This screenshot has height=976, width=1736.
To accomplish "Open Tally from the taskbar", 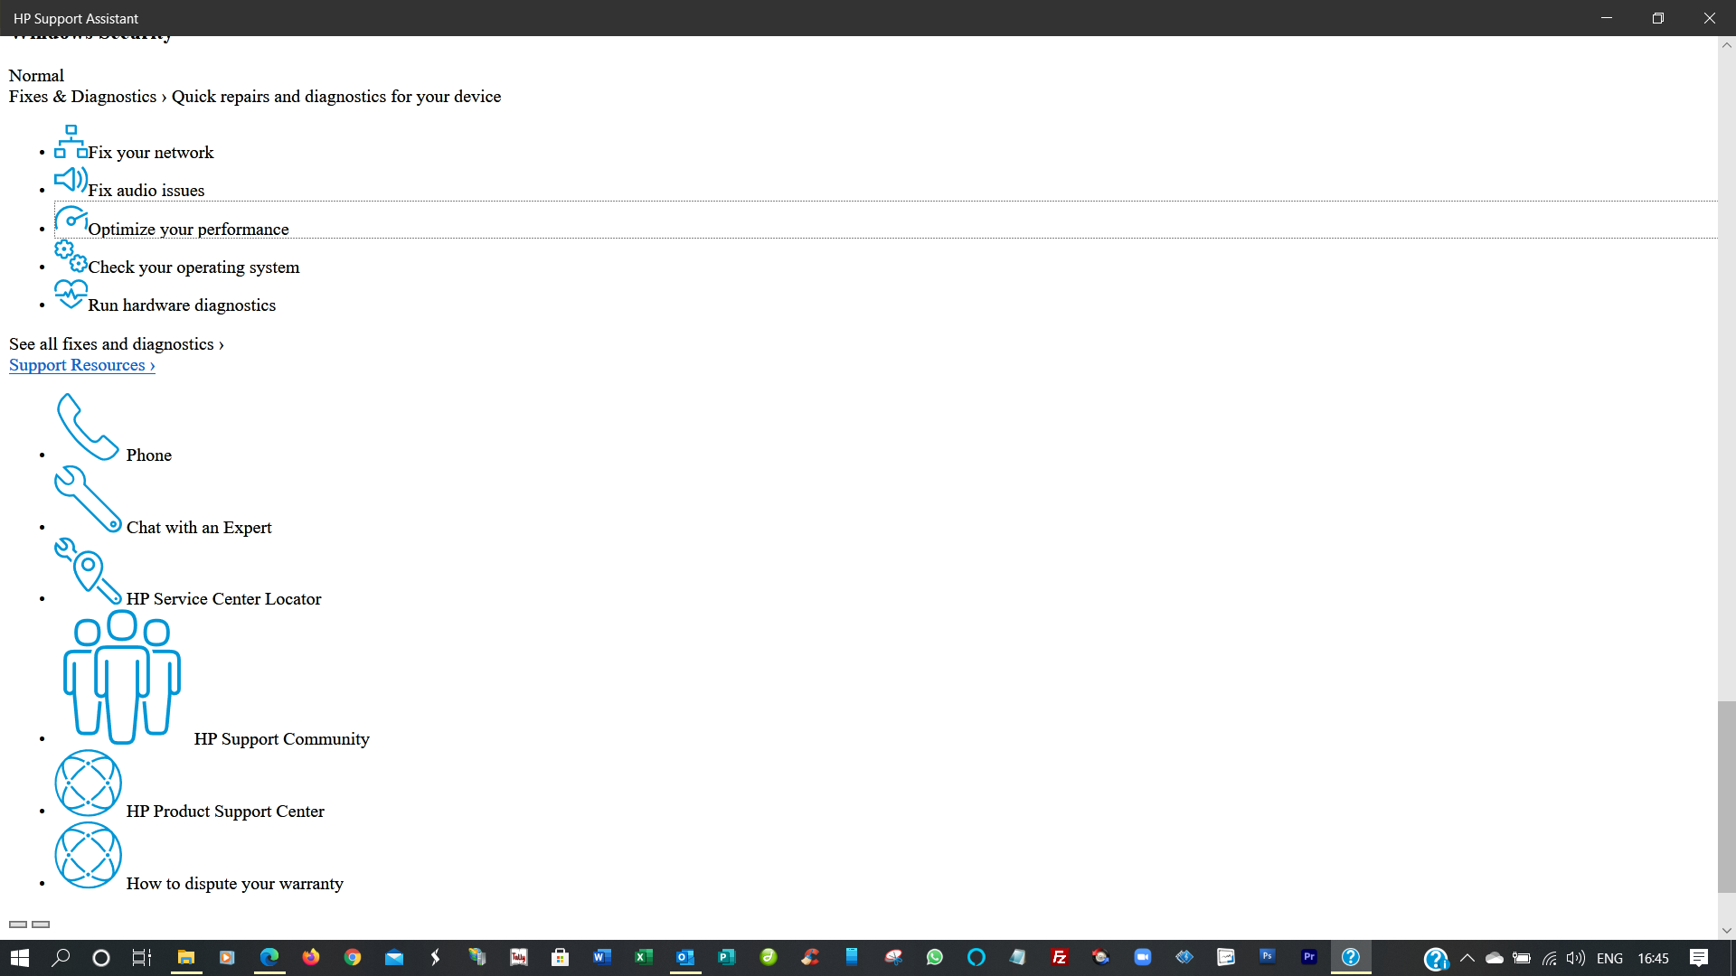I will click(519, 957).
